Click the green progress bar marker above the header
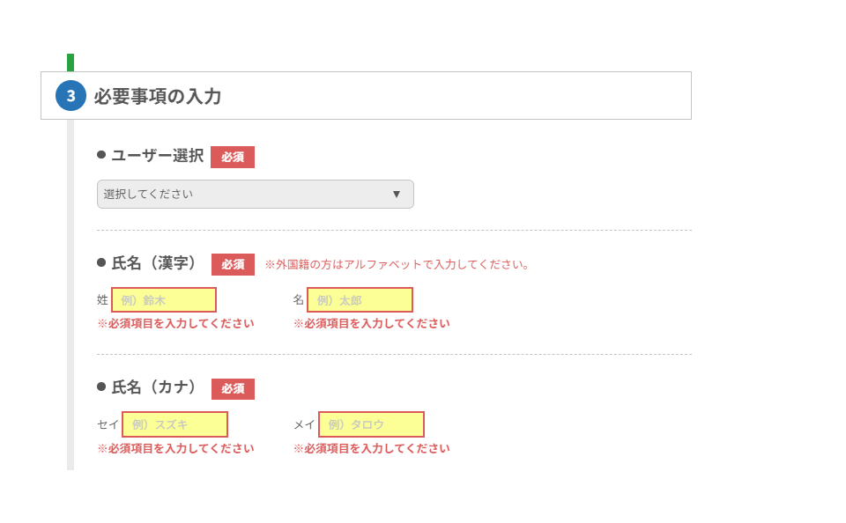This screenshot has width=846, height=523. click(70, 63)
